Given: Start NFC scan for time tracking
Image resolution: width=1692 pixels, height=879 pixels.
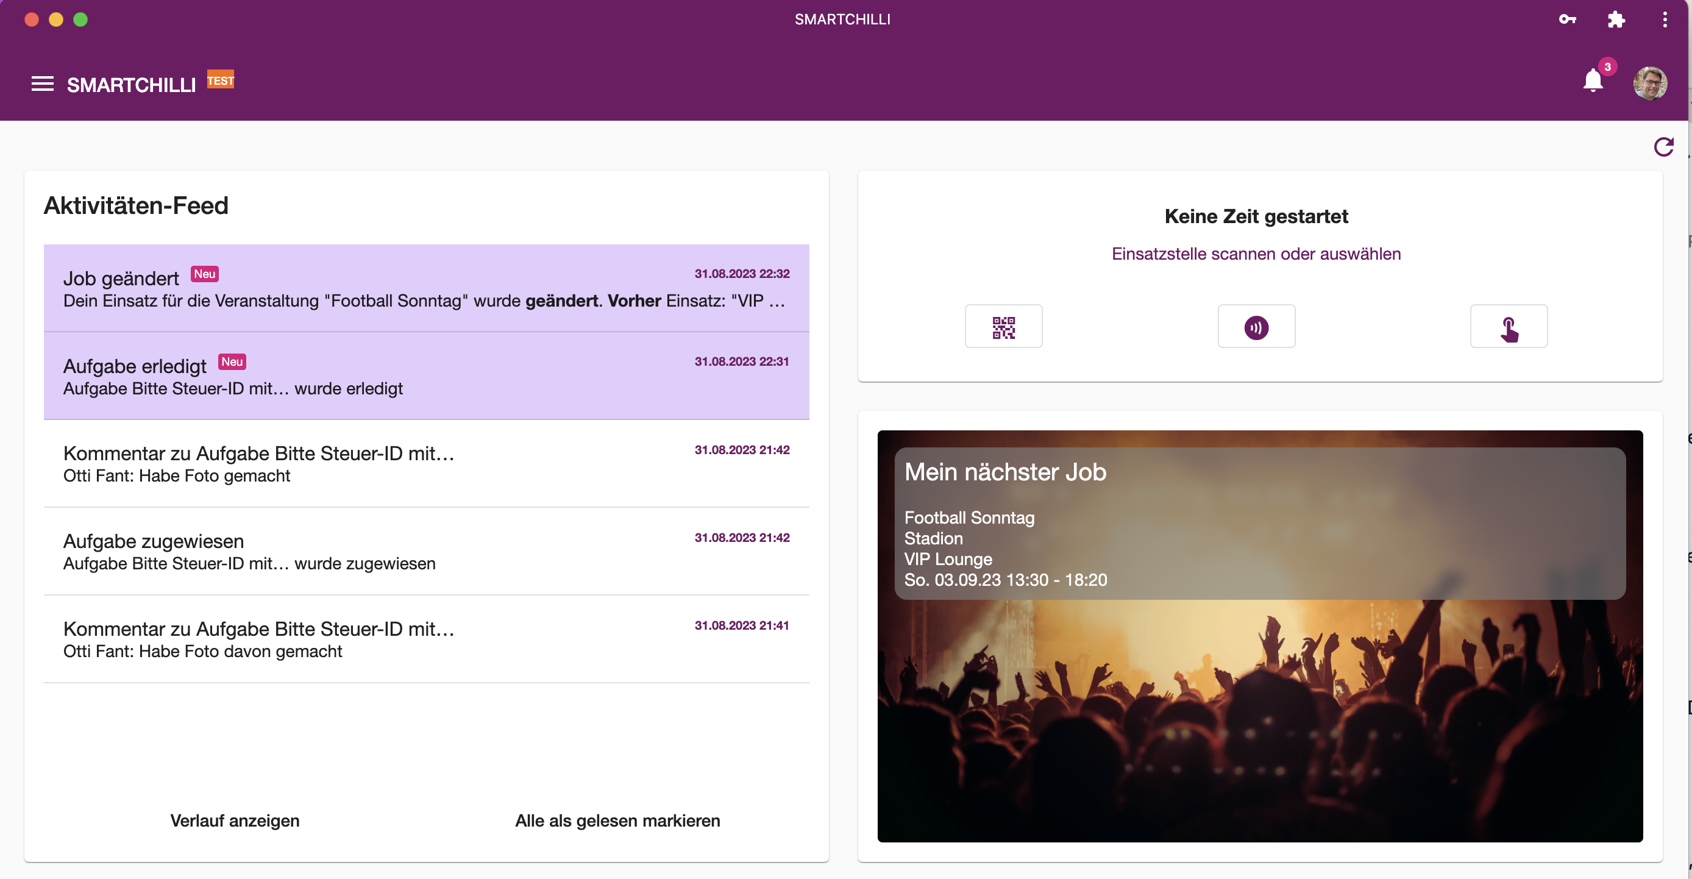Looking at the screenshot, I should point(1256,327).
